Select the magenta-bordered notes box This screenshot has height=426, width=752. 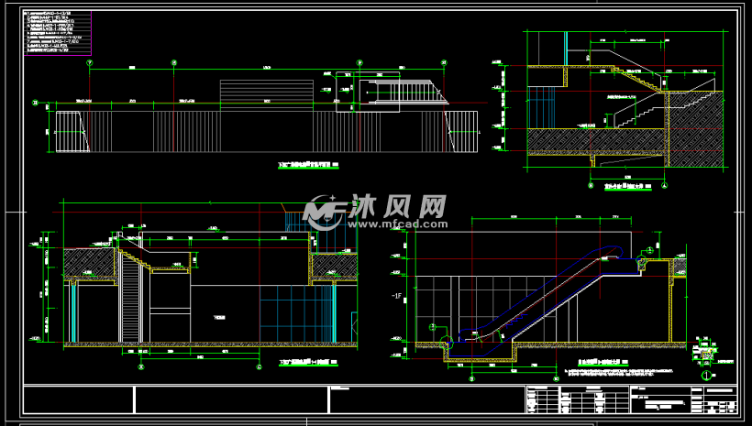[58, 33]
